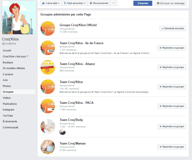Viewport: 192px width, 160px height.
Task: Open the three-dots more options button
Action: pyautogui.click(x=114, y=3)
